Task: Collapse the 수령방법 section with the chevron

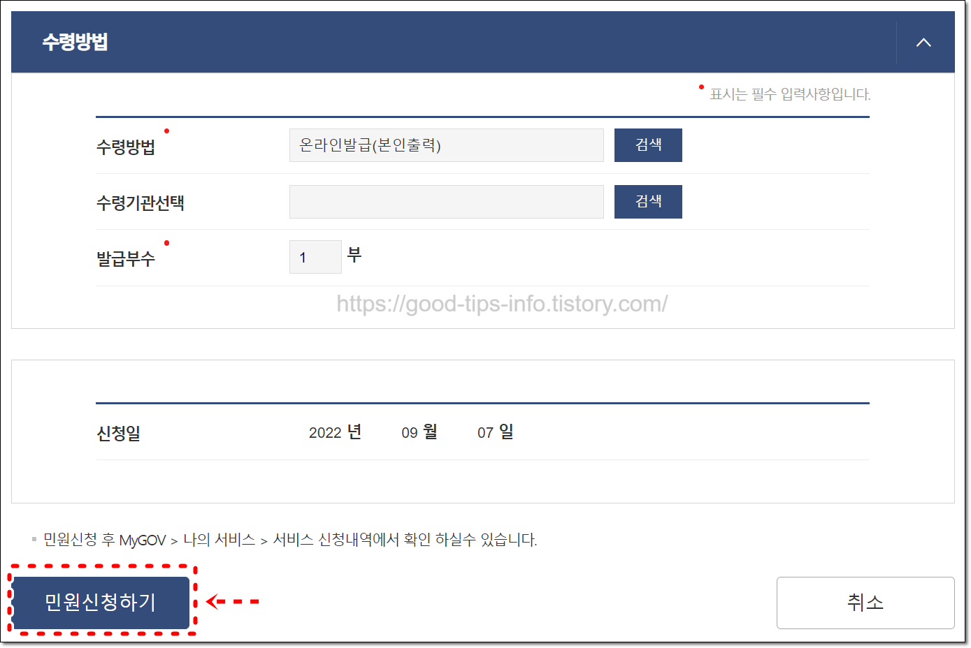Action: click(923, 43)
